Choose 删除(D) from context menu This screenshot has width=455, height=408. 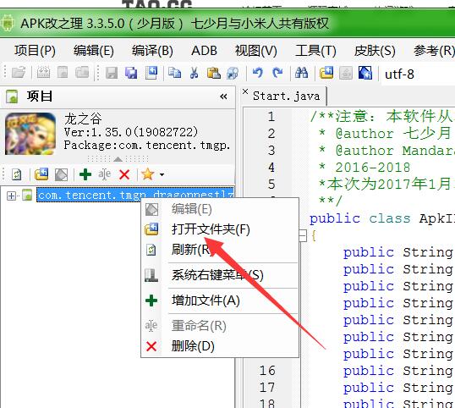pos(220,346)
